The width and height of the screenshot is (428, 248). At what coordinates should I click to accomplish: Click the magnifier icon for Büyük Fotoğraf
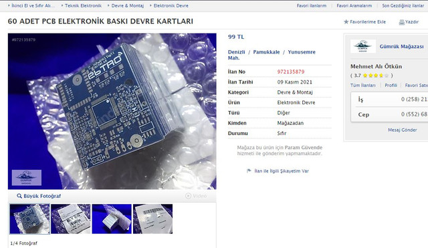19,196
